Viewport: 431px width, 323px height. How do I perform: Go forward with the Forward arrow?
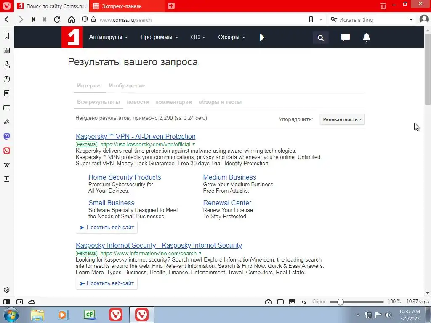coord(21,20)
